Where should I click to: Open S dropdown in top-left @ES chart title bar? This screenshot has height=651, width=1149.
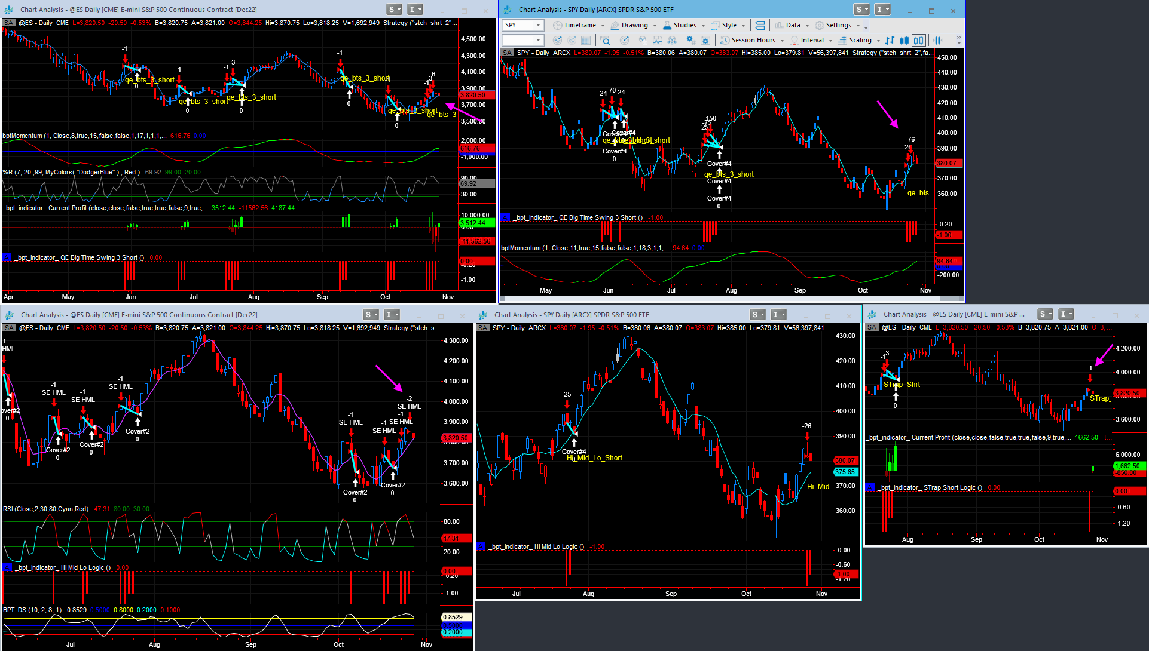395,10
